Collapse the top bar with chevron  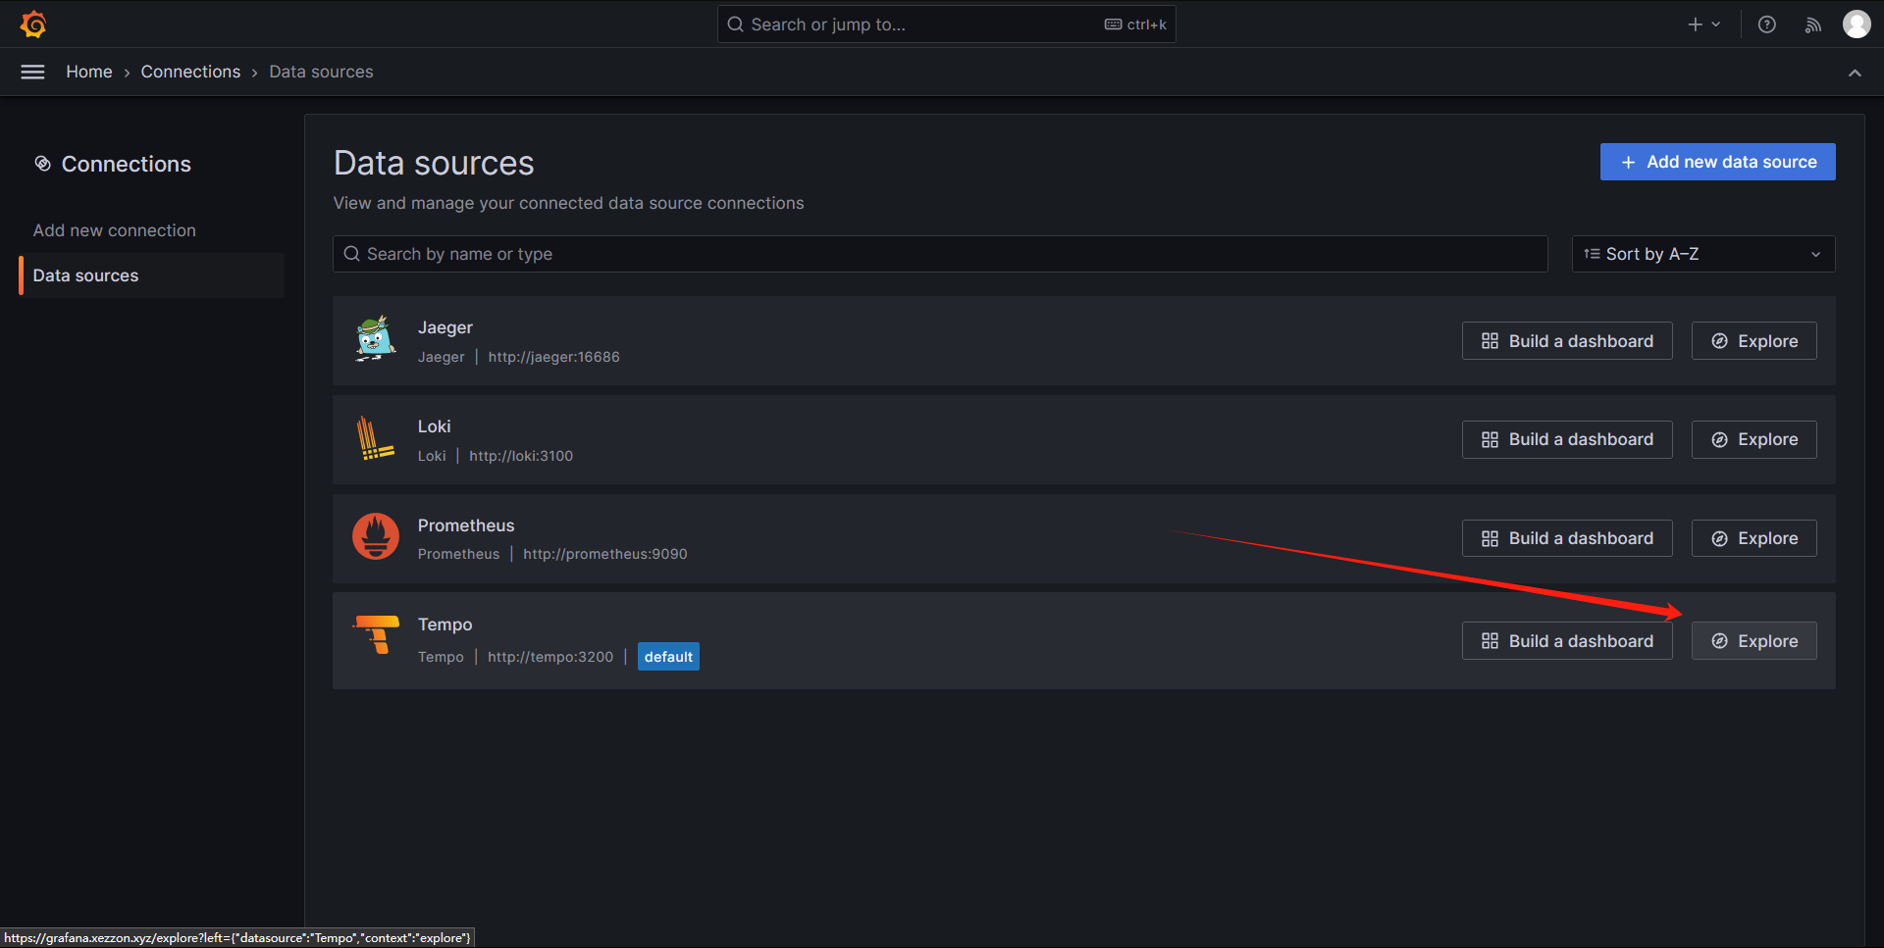[1854, 73]
